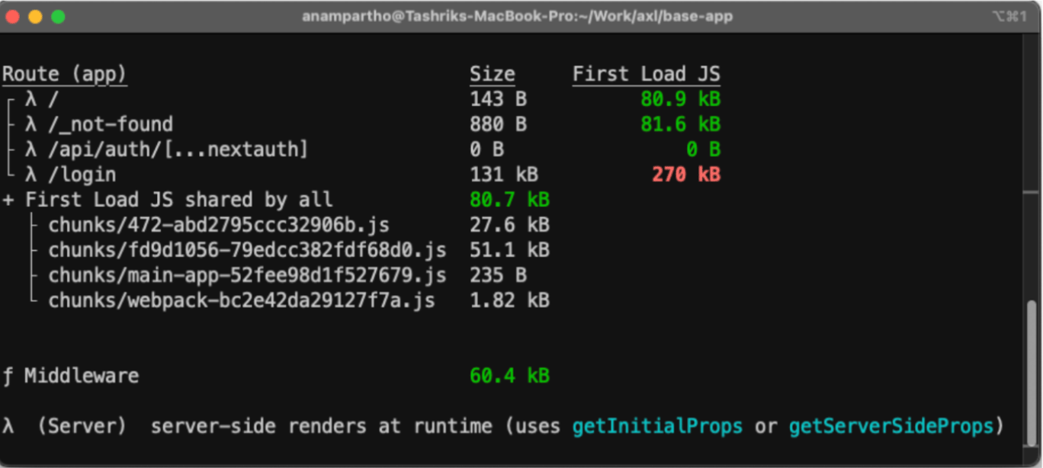Click the green '80.7 kB' shared size
Screen dimensions: 1043x468
pyautogui.click(x=509, y=200)
